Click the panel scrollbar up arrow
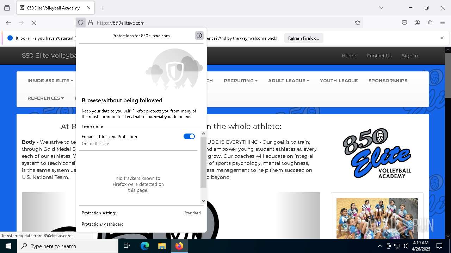Viewport: 451px width, 253px height. 203,134
